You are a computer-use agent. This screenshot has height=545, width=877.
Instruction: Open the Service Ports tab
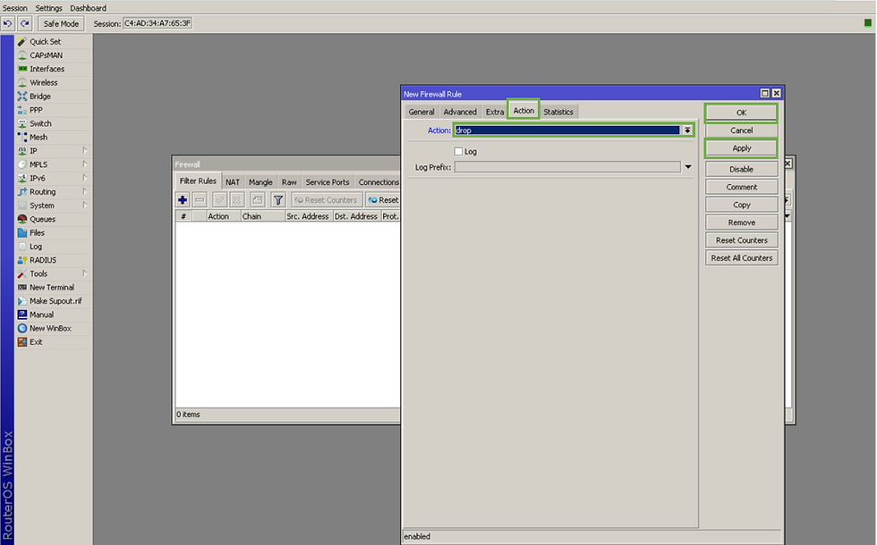[x=328, y=182]
